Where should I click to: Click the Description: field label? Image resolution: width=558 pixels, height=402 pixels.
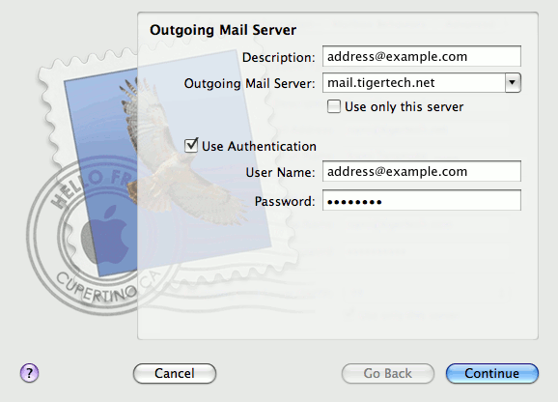coord(279,57)
